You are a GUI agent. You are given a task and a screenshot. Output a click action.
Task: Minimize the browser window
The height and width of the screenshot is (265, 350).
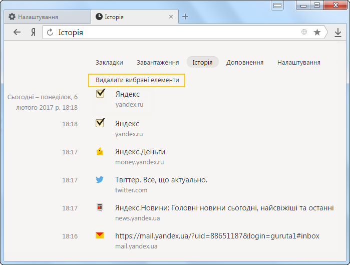click(303, 6)
